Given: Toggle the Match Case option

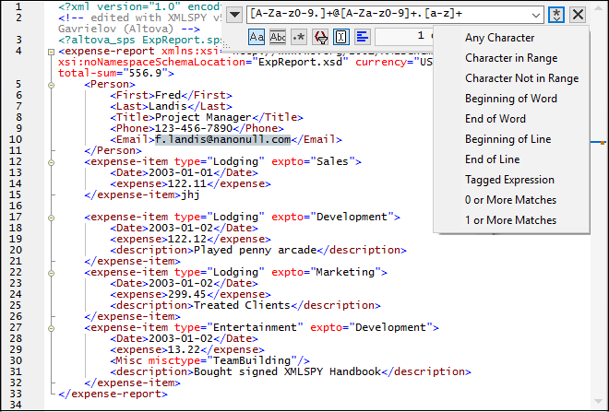Looking at the screenshot, I should (257, 37).
